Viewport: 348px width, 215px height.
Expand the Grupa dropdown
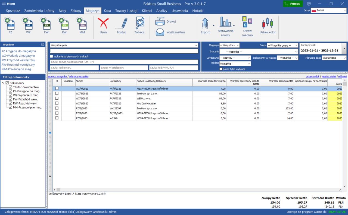point(282,45)
